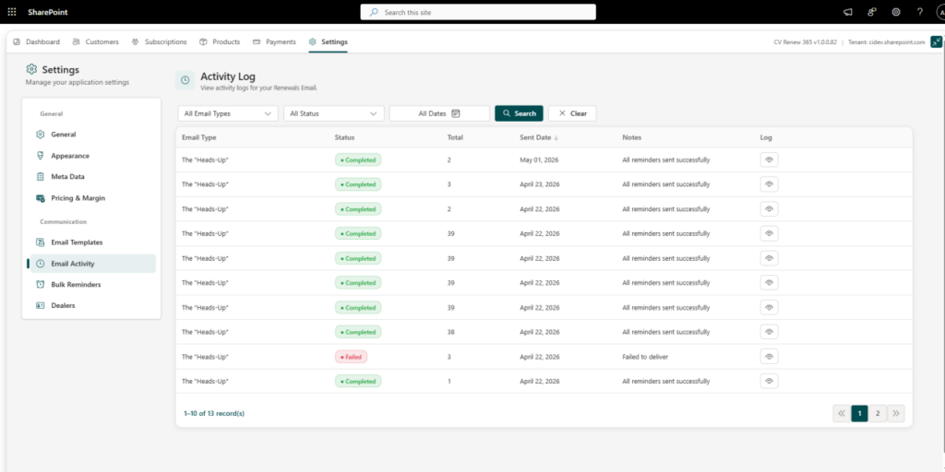Open the user account avatar
Screen dimensions: 945x472
940,12
